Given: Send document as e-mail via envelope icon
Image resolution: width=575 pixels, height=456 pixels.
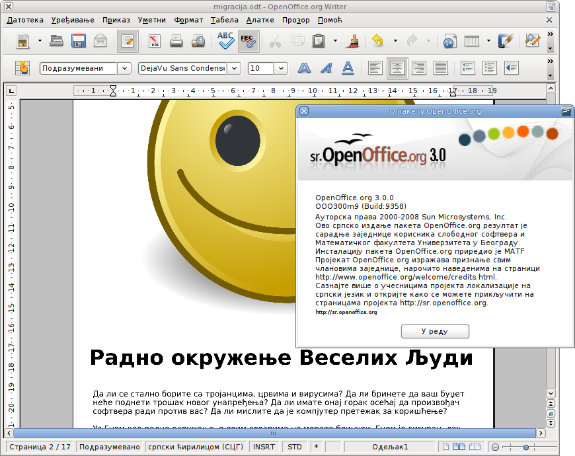Looking at the screenshot, I should pos(100,41).
